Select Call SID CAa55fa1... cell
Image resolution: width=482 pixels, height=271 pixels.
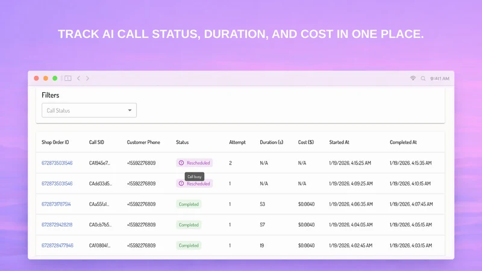click(x=99, y=204)
